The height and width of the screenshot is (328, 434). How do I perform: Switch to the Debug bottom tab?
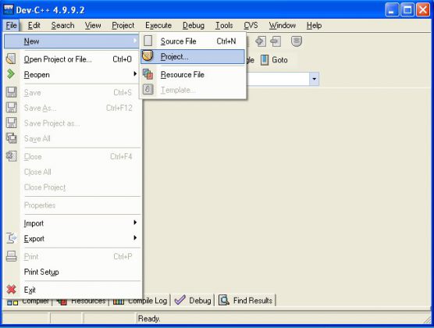click(x=194, y=301)
